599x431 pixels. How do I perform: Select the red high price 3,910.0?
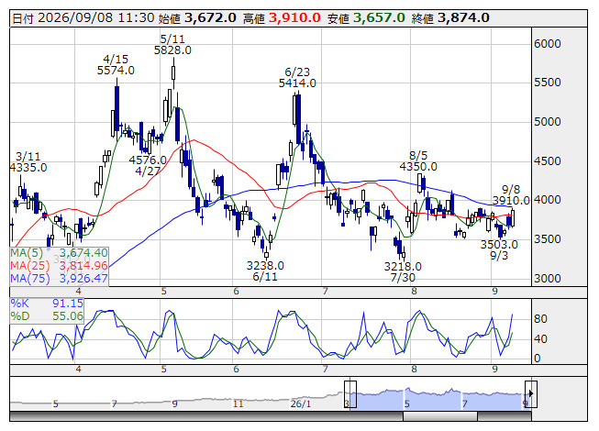click(x=294, y=18)
